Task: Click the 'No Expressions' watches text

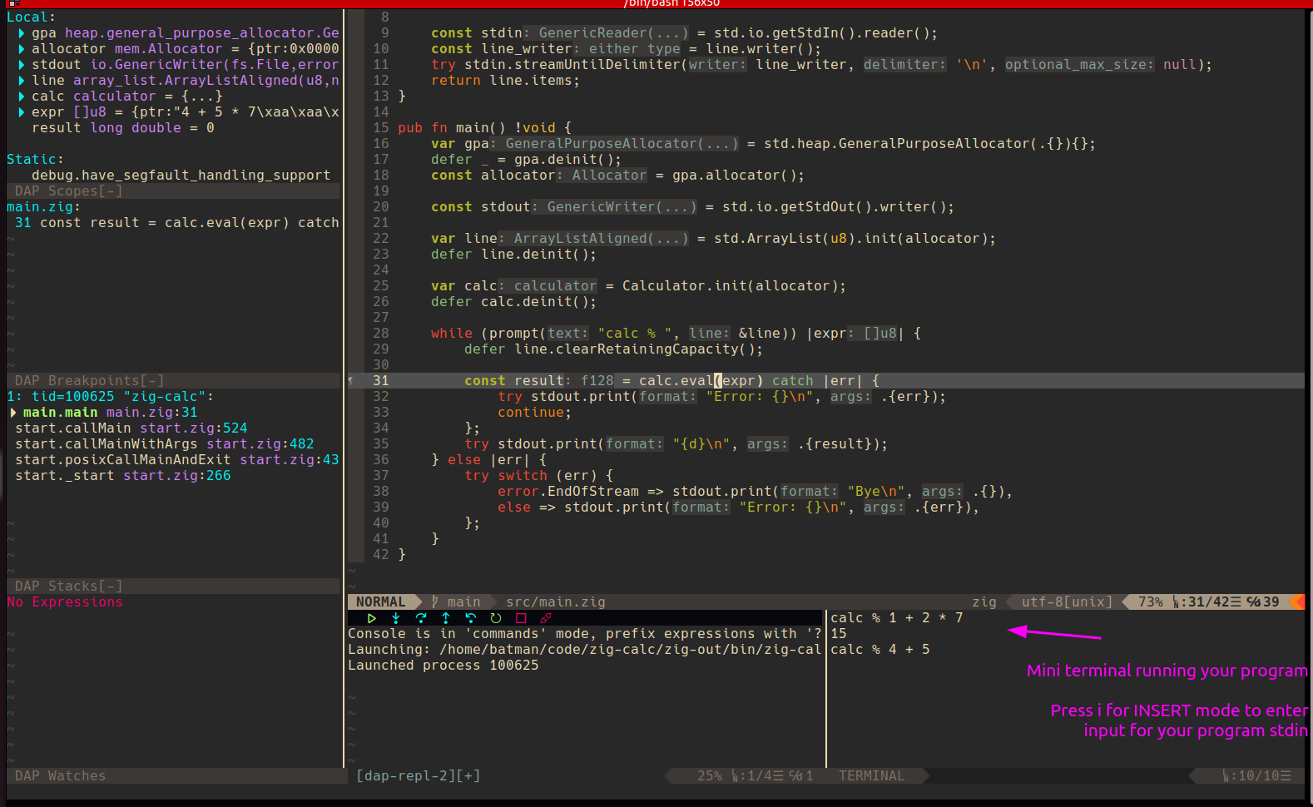Action: pyautogui.click(x=64, y=602)
